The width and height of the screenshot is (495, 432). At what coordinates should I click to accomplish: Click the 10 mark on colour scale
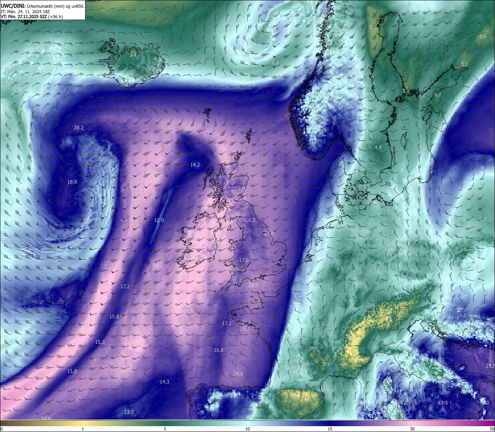click(x=247, y=429)
